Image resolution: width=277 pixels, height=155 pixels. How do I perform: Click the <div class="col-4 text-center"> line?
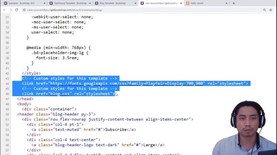(64, 140)
